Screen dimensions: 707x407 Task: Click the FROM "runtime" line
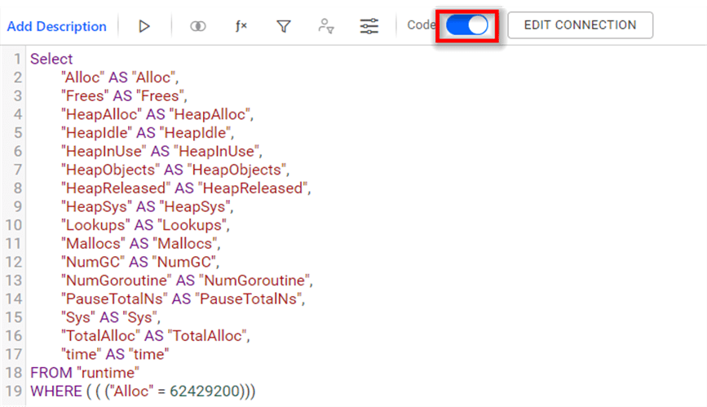pyautogui.click(x=85, y=373)
